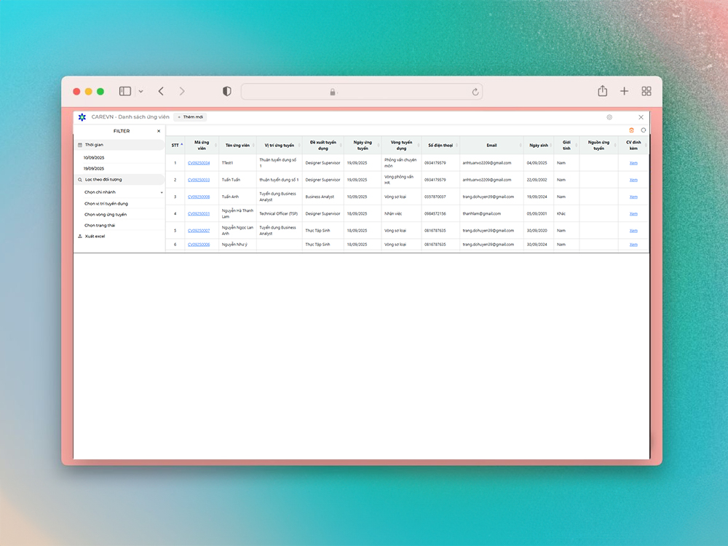The height and width of the screenshot is (546, 728).
Task: Click the CAREVN logo icon
Action: pyautogui.click(x=82, y=117)
